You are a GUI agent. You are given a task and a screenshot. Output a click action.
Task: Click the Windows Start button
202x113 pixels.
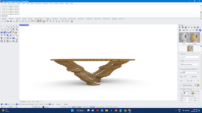pos(72,110)
